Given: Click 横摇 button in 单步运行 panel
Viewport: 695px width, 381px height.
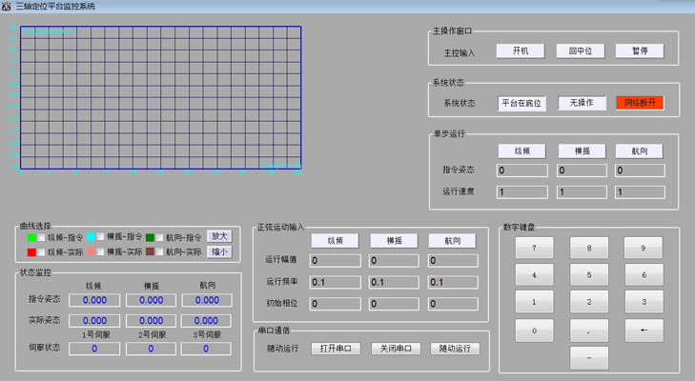Looking at the screenshot, I should click(x=581, y=150).
